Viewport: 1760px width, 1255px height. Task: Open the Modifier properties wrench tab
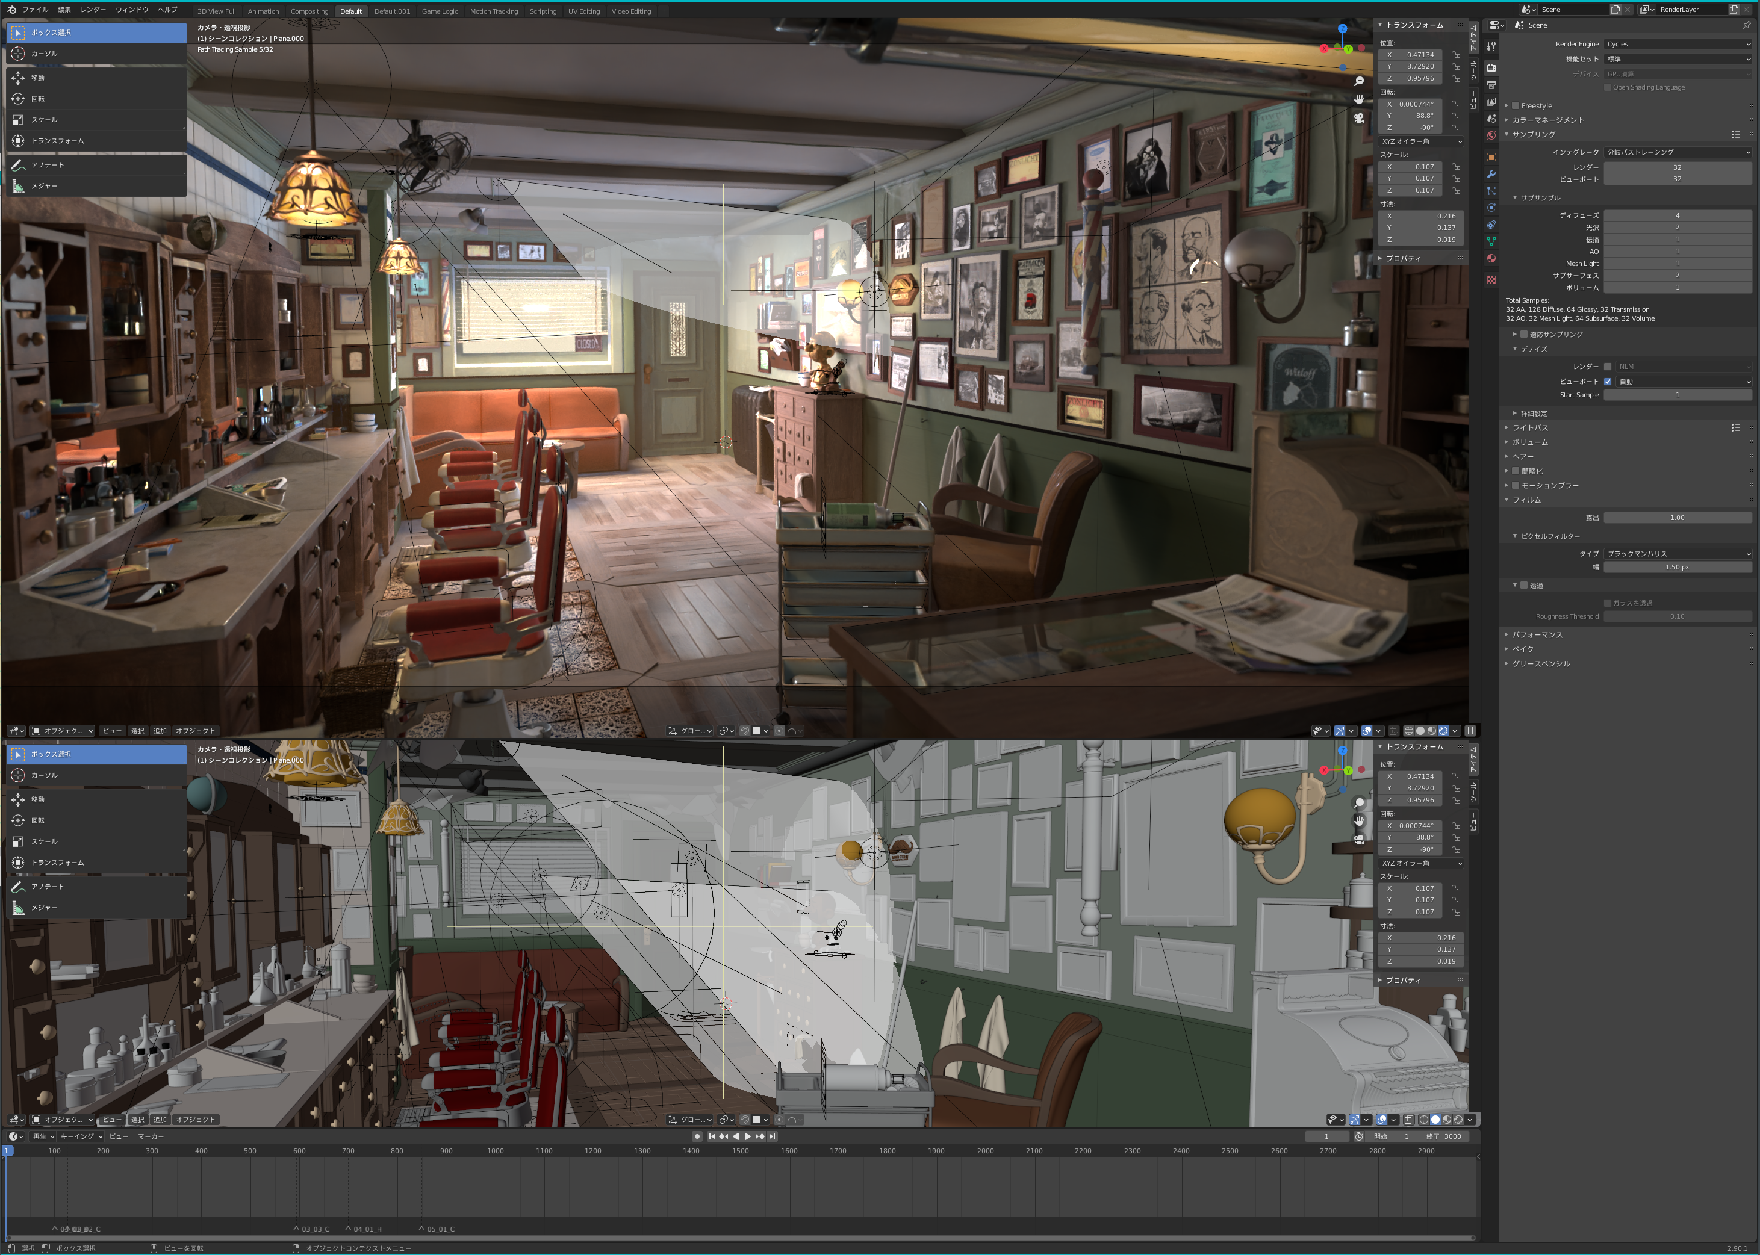1491,174
